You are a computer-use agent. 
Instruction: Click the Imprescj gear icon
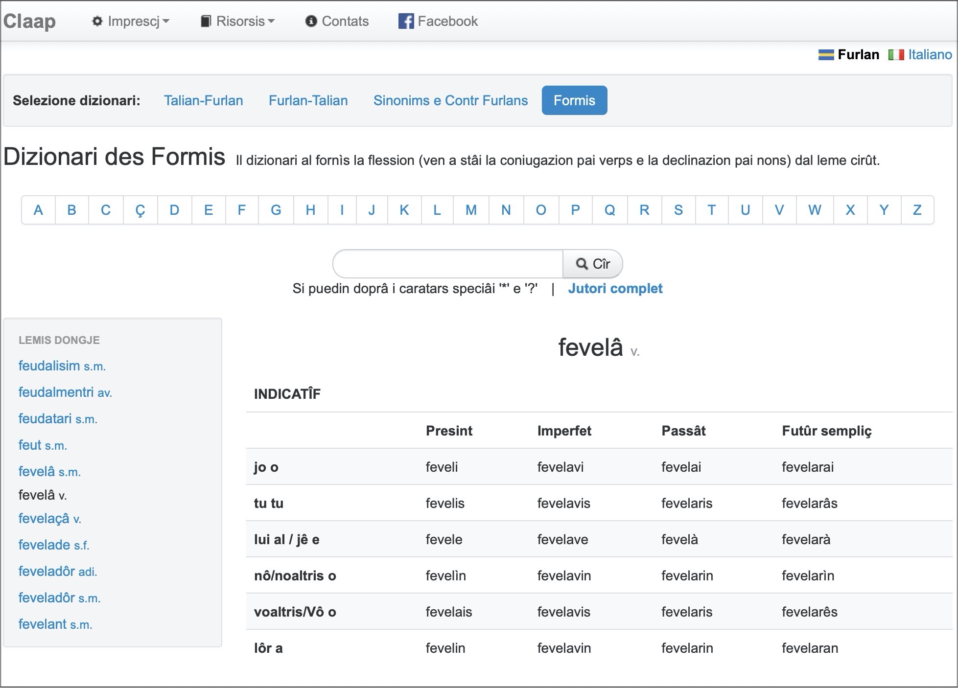point(97,21)
